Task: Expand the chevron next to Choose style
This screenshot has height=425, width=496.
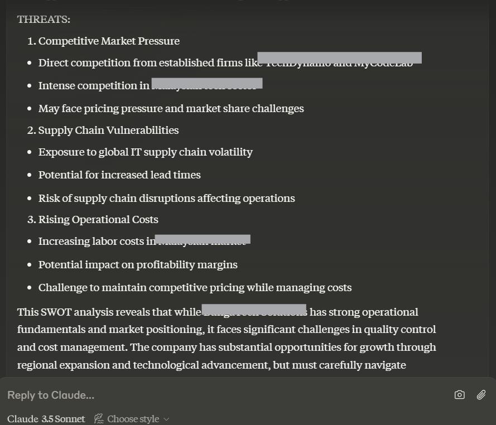Action: 166,419
